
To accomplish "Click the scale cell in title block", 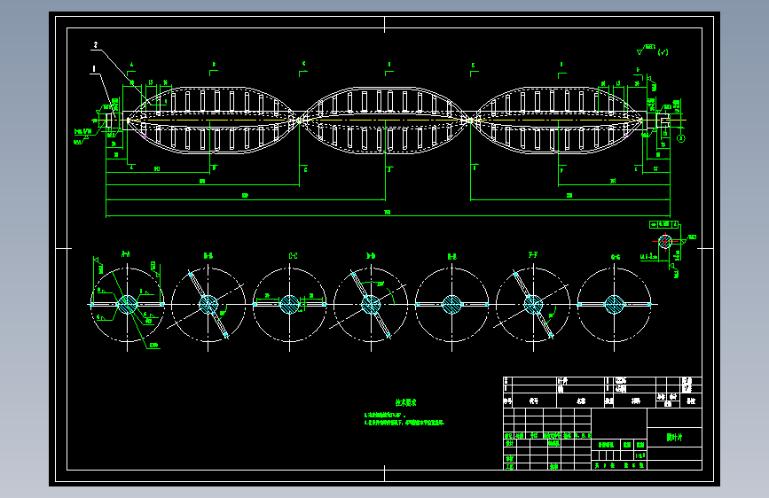I will click(640, 455).
